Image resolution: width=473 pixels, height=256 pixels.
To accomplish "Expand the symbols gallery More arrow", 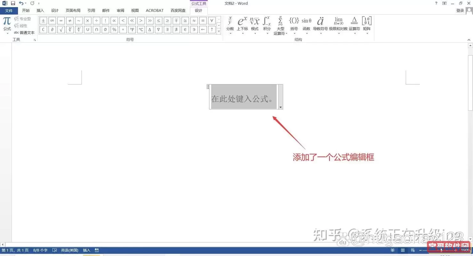I will [219, 31].
